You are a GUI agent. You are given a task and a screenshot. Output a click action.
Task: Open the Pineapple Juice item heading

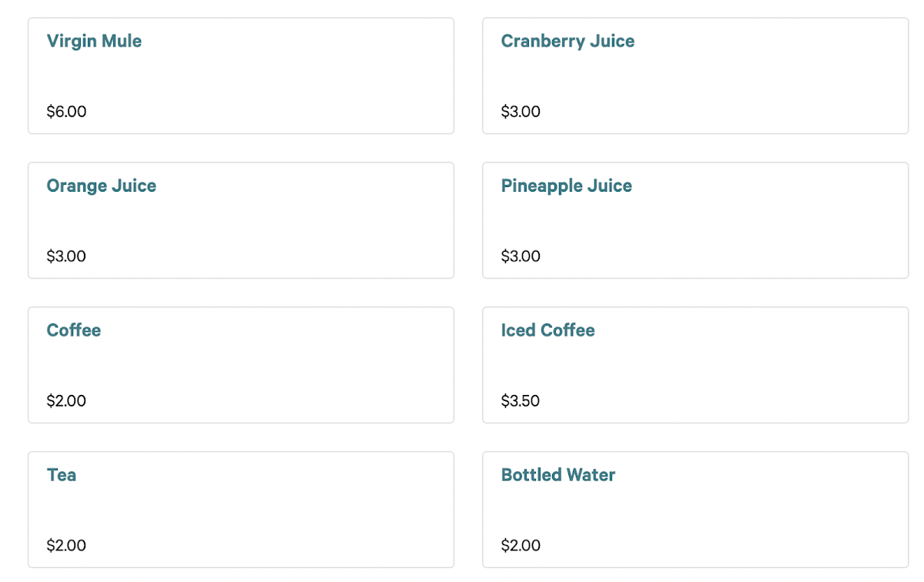coord(566,186)
